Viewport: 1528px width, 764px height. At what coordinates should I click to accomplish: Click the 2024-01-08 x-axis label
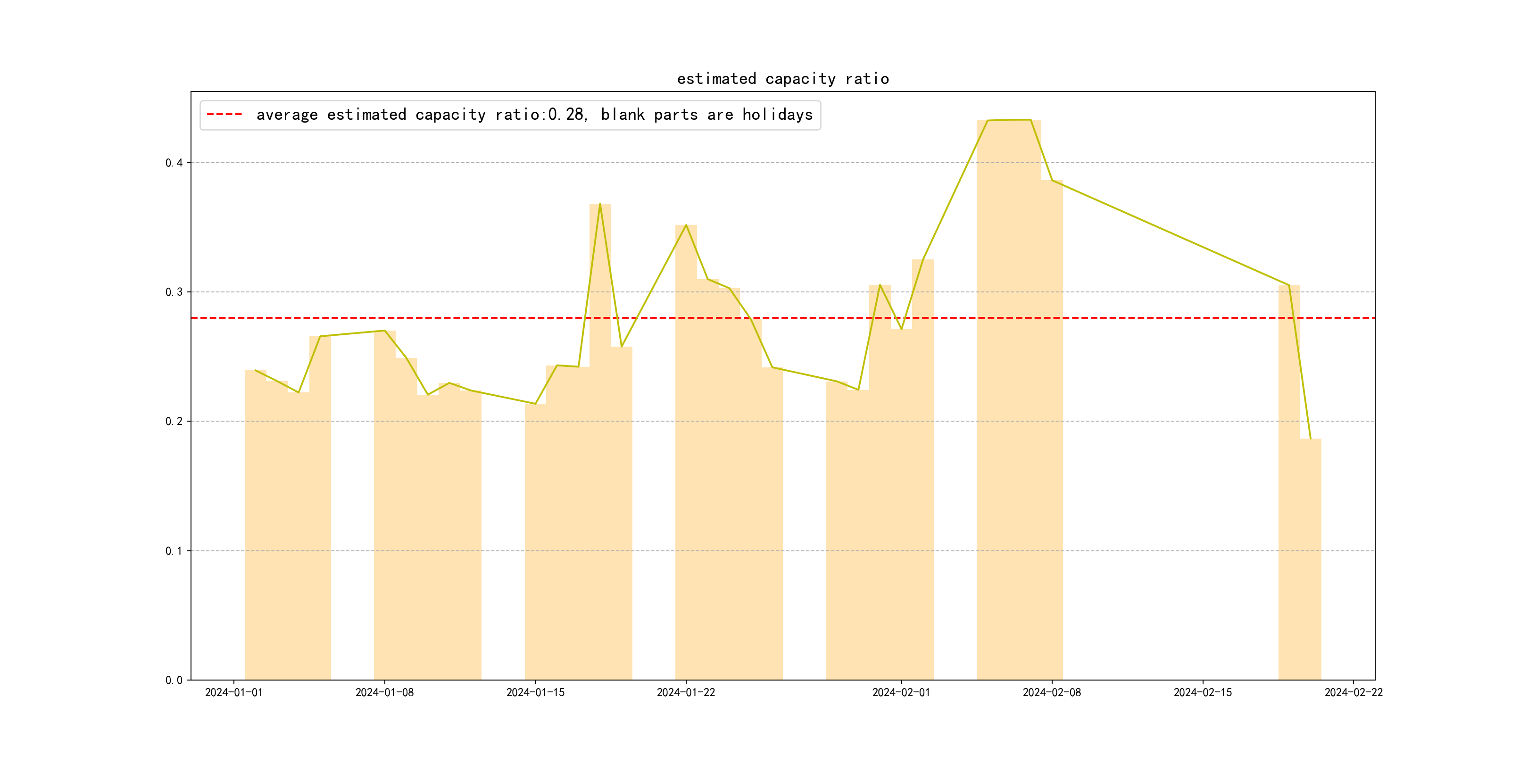click(384, 692)
